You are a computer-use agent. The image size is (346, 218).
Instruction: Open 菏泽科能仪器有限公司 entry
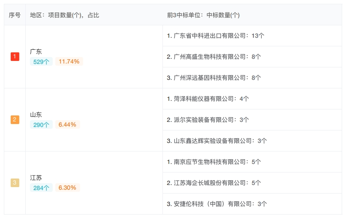tap(252, 99)
